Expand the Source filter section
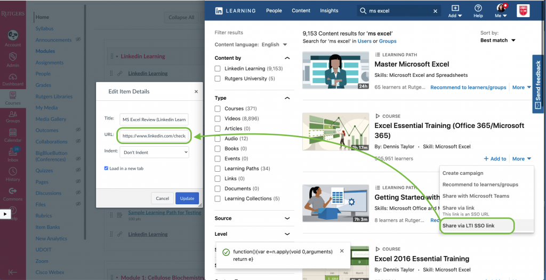Viewport: 546px width, 280px height. (287, 218)
